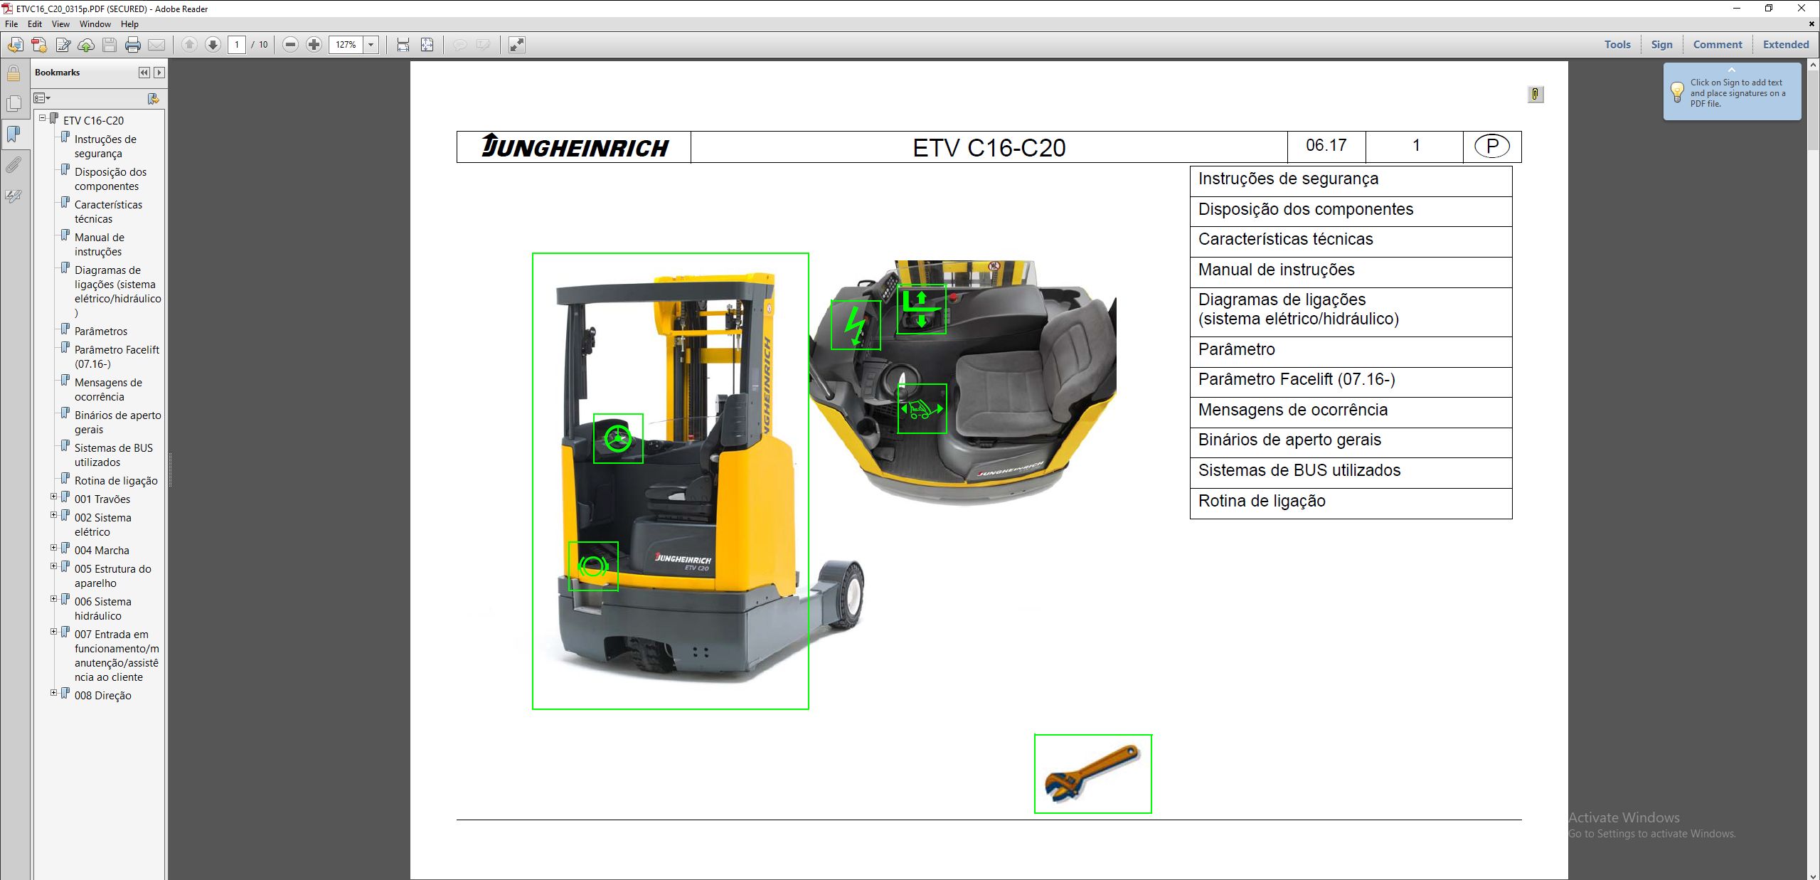Open the Window menu

click(95, 23)
